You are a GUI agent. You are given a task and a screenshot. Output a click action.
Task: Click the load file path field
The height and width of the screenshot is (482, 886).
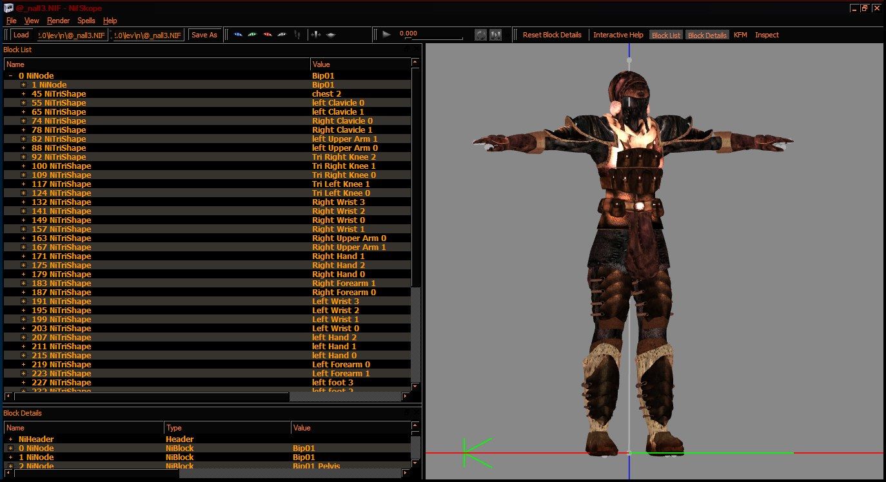(71, 35)
